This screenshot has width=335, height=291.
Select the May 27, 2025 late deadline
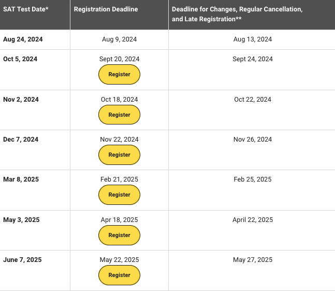click(x=252, y=260)
